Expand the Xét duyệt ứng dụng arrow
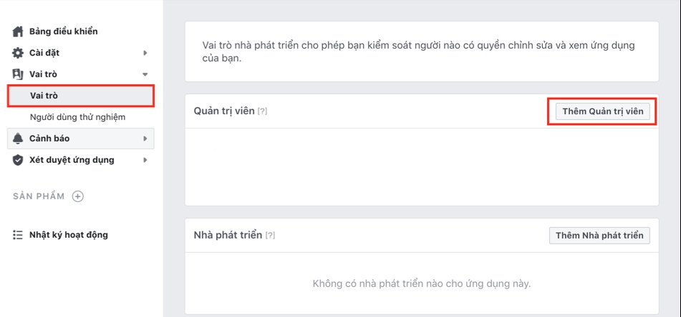Image resolution: width=681 pixels, height=317 pixels. [x=145, y=160]
